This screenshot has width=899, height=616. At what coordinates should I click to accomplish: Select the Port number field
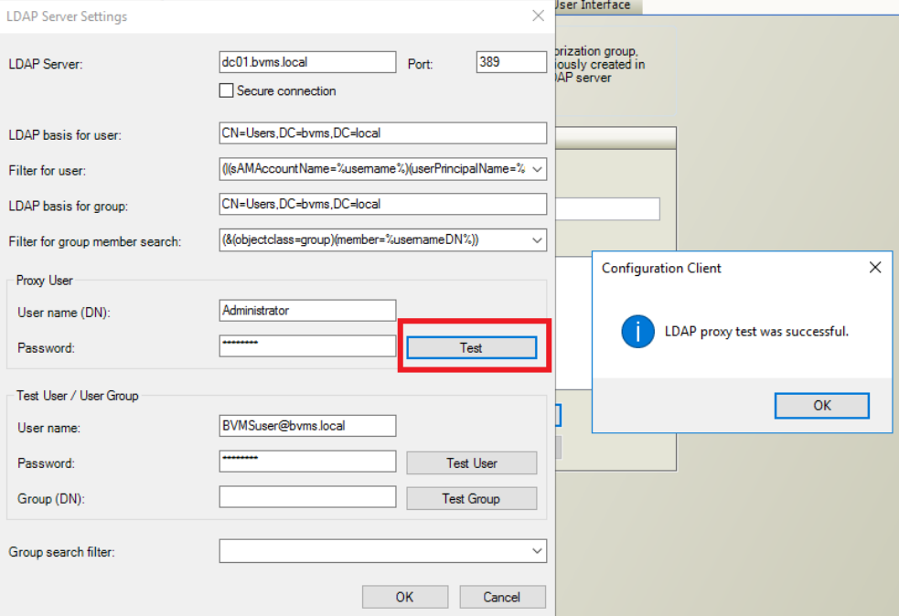(x=511, y=62)
